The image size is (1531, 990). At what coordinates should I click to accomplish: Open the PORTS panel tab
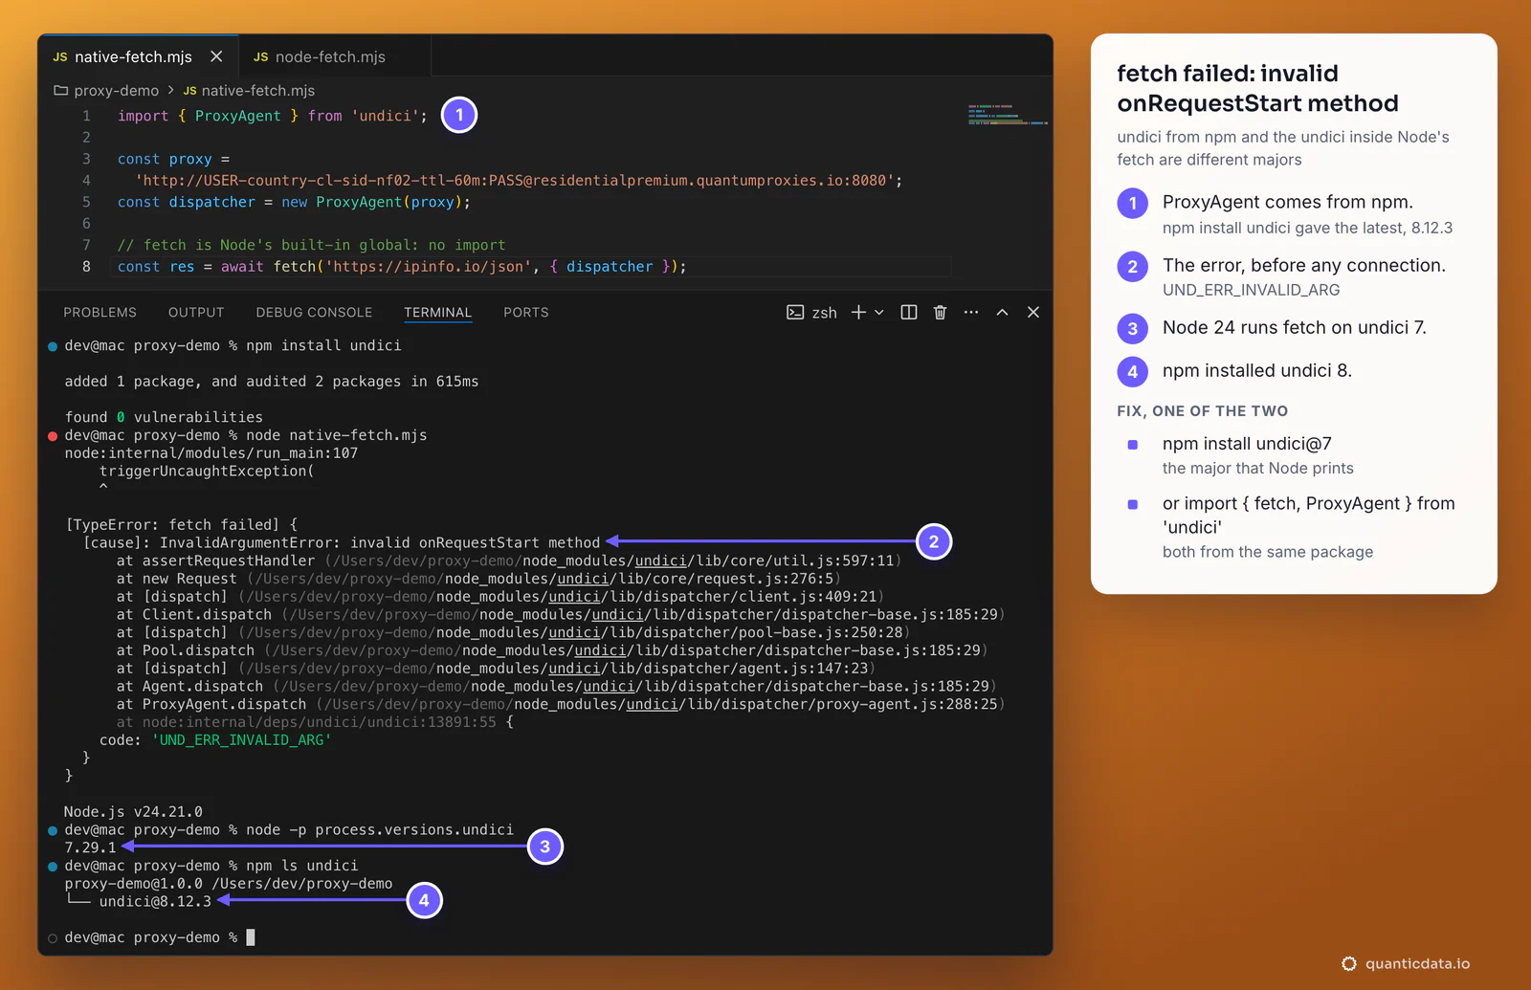(x=525, y=312)
